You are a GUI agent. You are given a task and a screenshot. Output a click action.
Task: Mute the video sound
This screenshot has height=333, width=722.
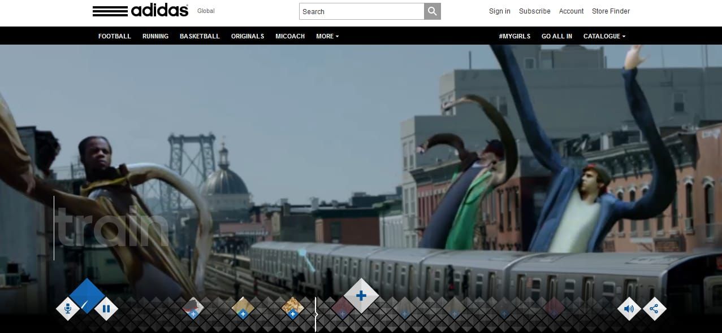coord(629,309)
